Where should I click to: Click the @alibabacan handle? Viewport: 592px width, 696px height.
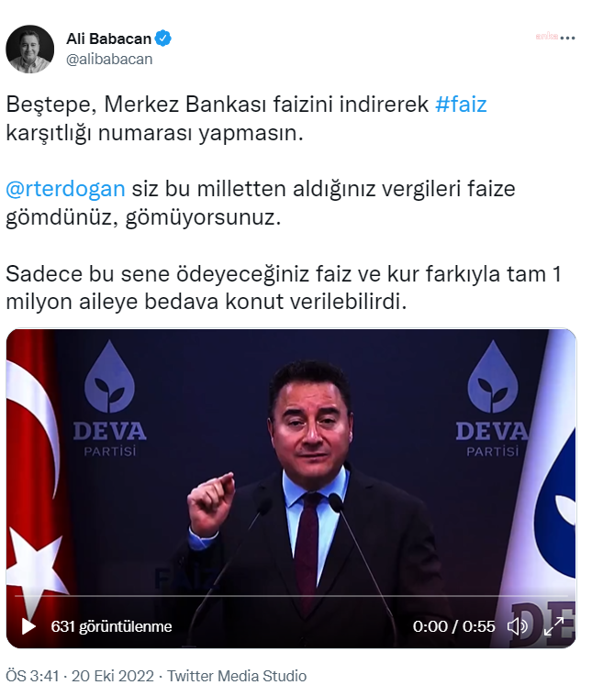pyautogui.click(x=109, y=59)
